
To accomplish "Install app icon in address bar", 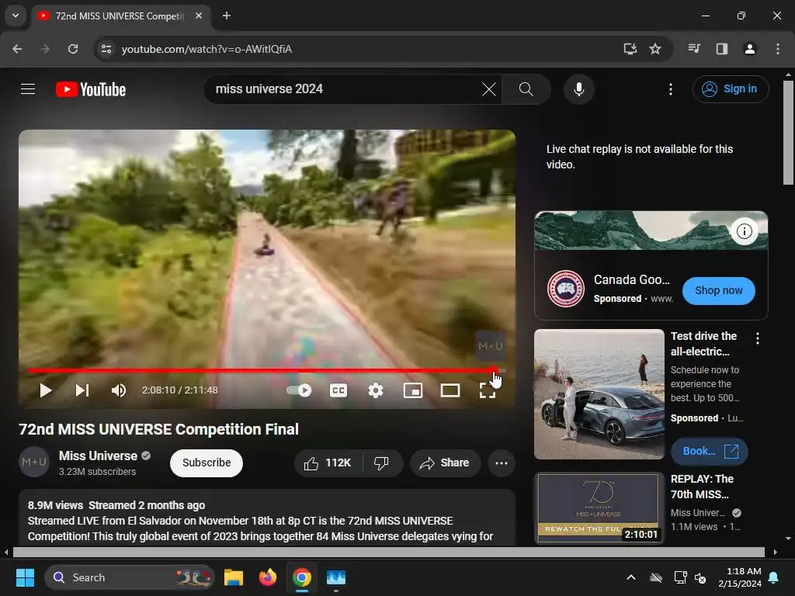I will (x=630, y=49).
